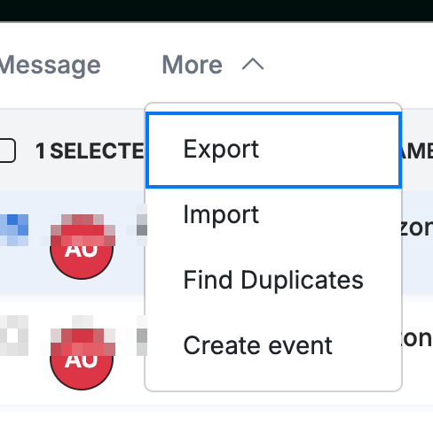Sort by the NAME column header
The width and height of the screenshot is (433, 425).
[x=418, y=151]
